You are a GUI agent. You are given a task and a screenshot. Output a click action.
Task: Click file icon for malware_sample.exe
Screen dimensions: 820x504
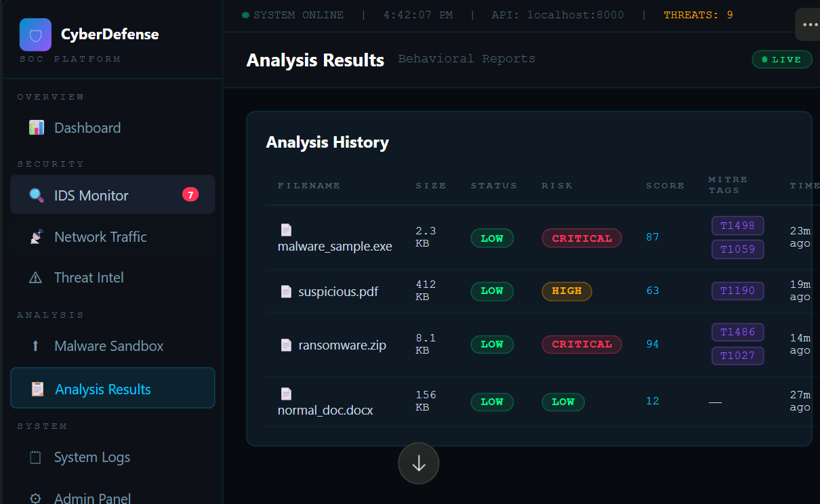pyautogui.click(x=286, y=230)
